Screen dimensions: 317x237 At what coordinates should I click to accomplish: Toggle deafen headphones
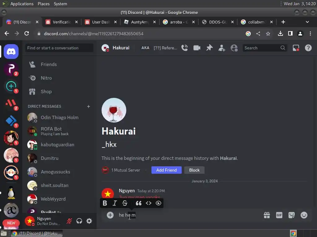[x=79, y=221]
